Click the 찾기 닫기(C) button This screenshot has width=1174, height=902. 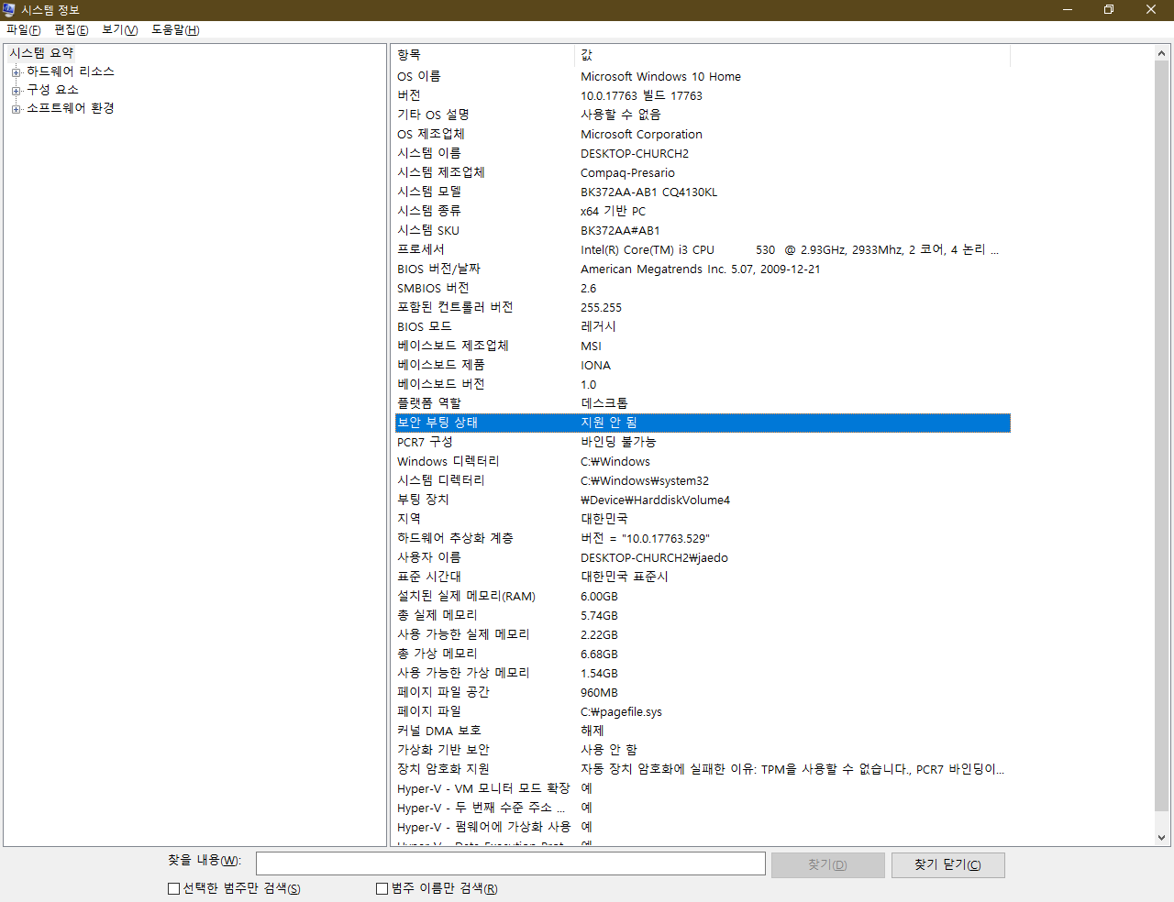pyautogui.click(x=948, y=865)
